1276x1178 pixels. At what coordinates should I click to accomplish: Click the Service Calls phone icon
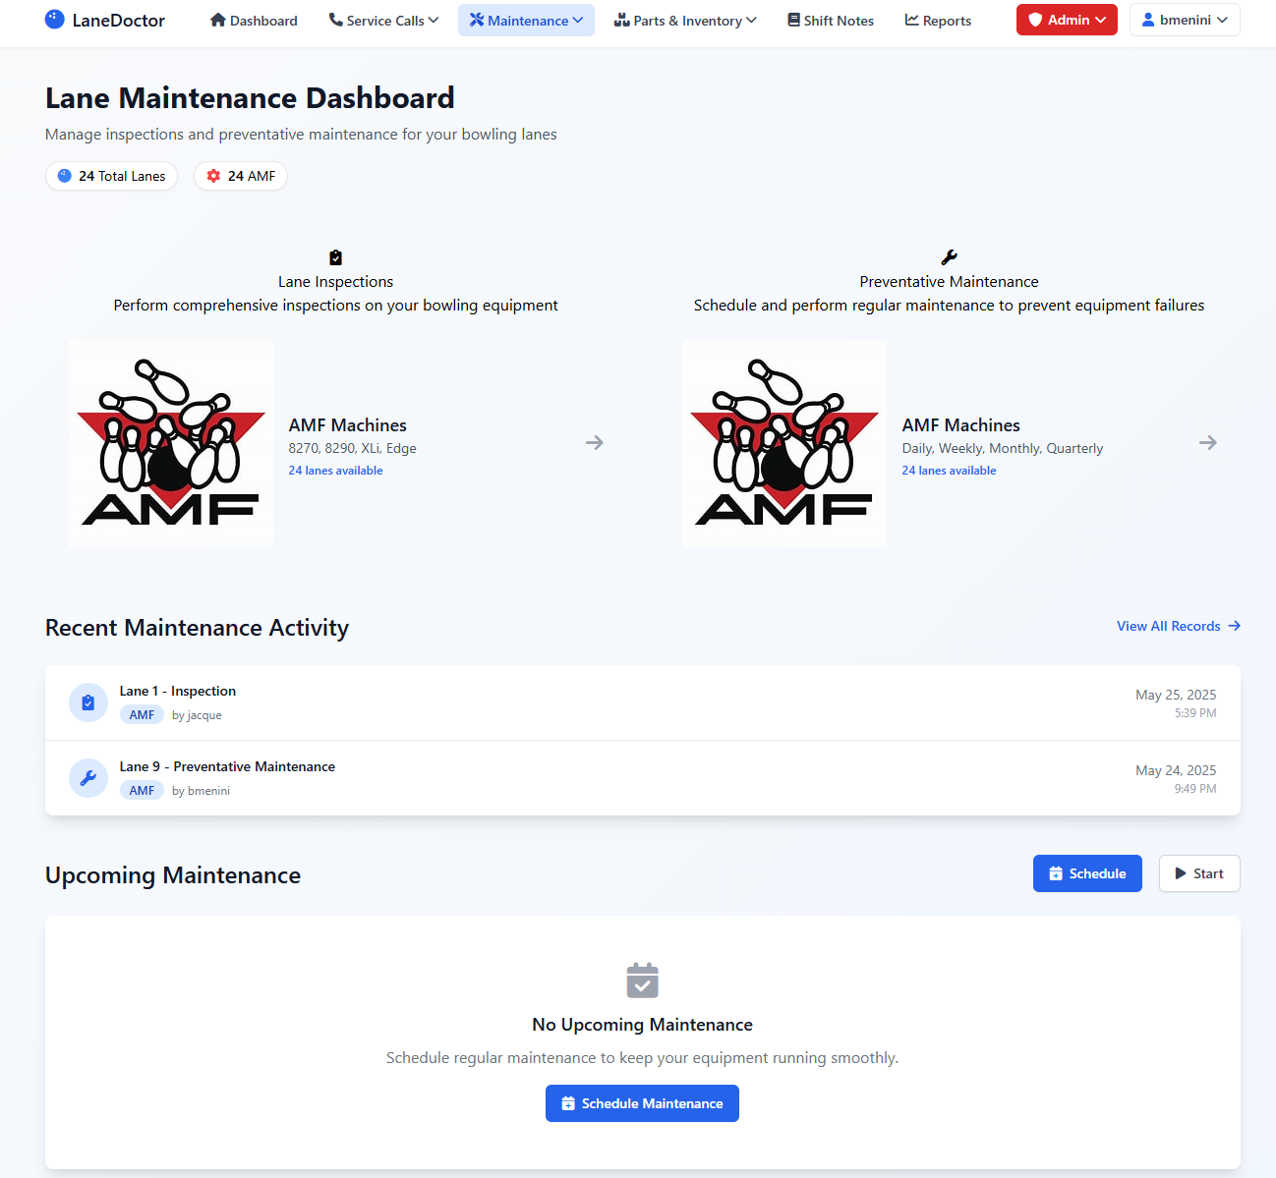[336, 20]
